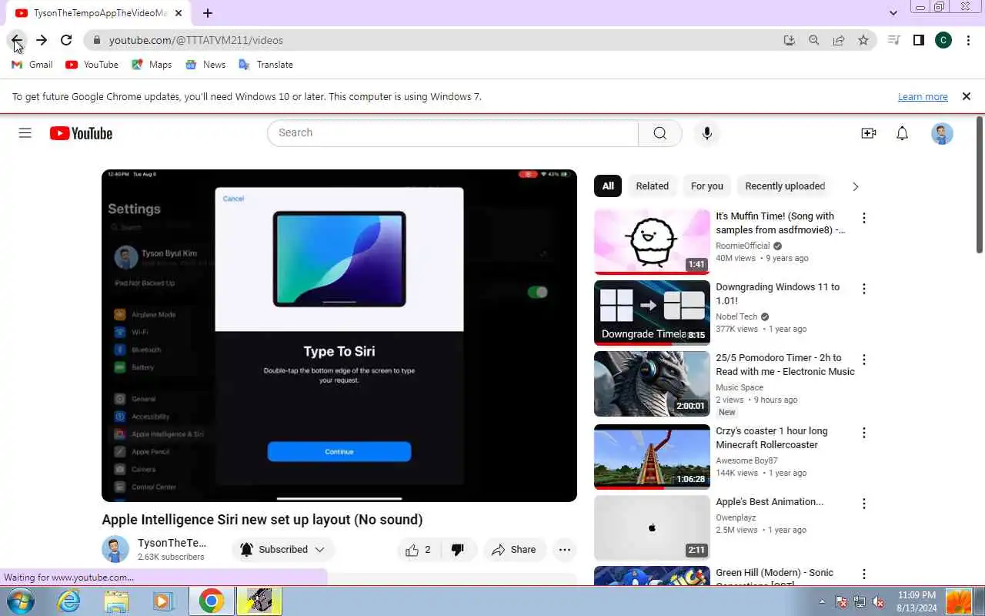This screenshot has height=616, width=985.
Task: Open the Maps bookmark
Action: click(x=152, y=65)
